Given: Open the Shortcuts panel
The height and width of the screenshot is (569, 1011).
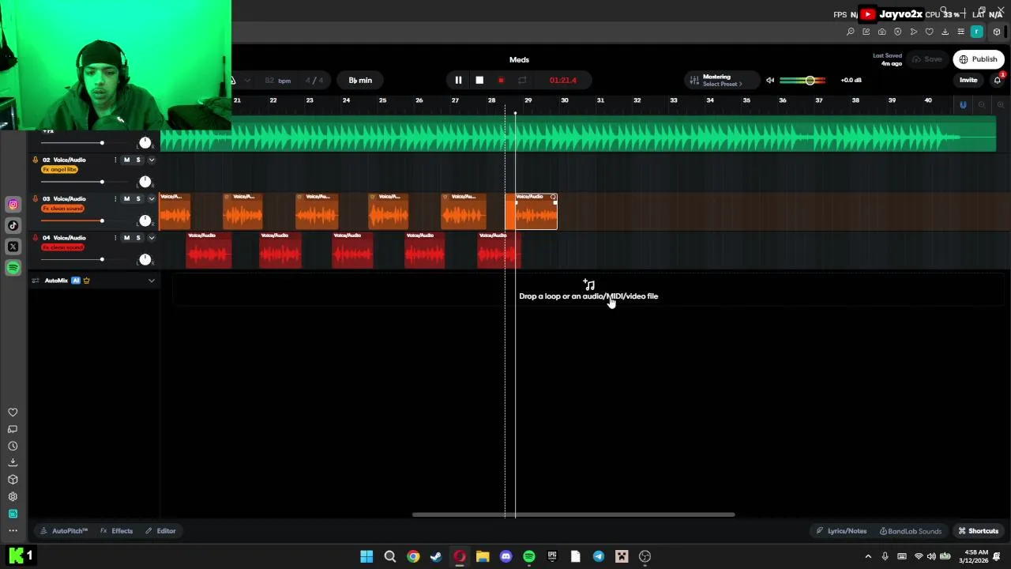Looking at the screenshot, I should 978,531.
